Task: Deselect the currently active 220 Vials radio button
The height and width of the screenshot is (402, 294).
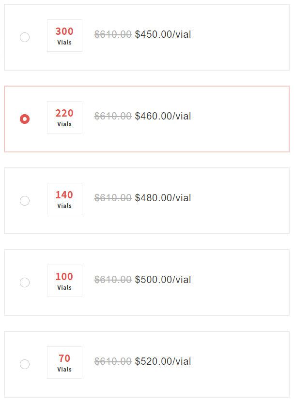Action: [x=25, y=119]
